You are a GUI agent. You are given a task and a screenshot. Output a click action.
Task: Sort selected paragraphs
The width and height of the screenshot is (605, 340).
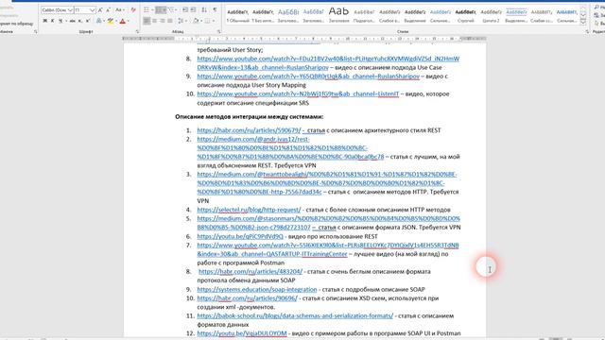click(x=204, y=10)
